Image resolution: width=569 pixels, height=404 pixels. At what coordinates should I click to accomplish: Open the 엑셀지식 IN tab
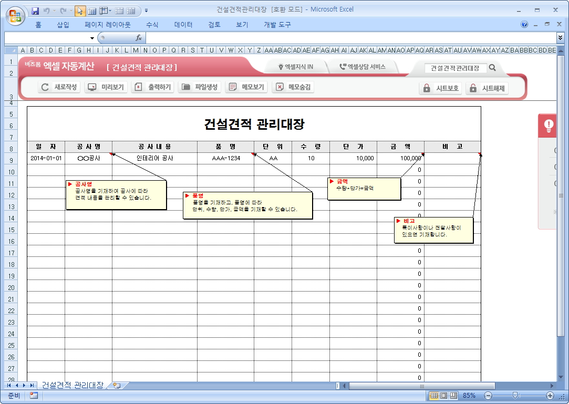(x=296, y=67)
